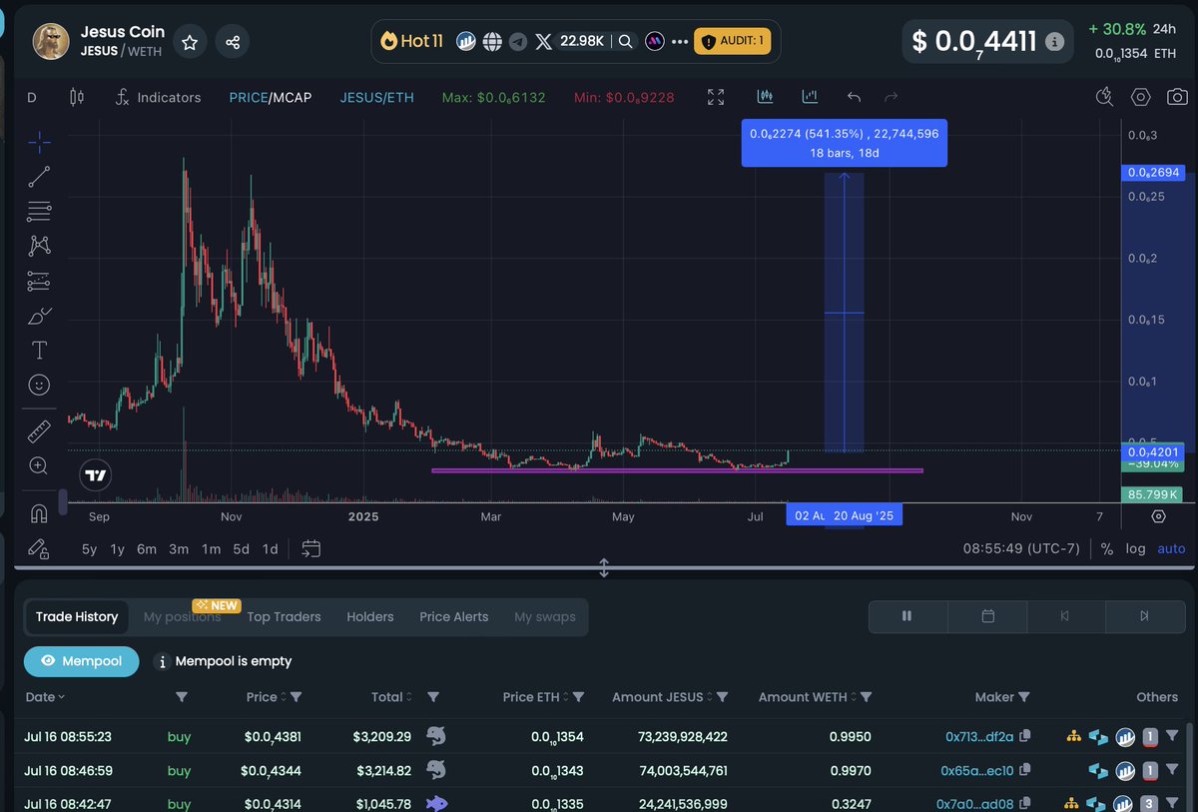The width and height of the screenshot is (1198, 812).
Task: Toggle the JESUS/ETH price pair
Action: point(376,97)
